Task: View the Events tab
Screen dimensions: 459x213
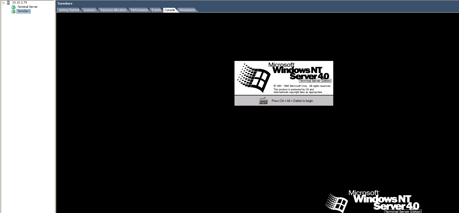Action: [156, 10]
